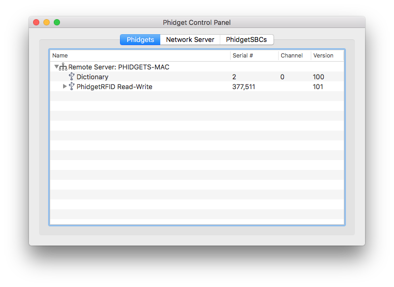The height and width of the screenshot is (287, 394).
Task: Sort by the Name column header
Action: 140,55
